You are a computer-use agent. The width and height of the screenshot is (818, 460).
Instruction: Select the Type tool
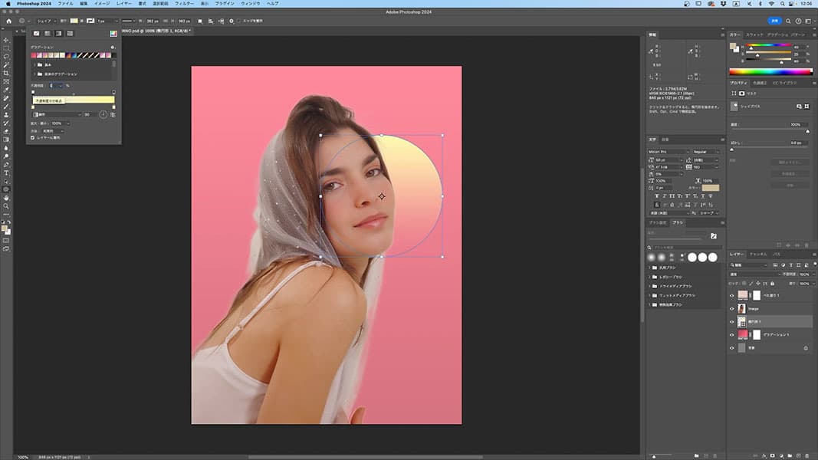(6, 172)
